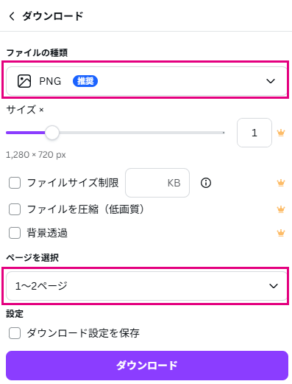Click the KB file size input field

click(x=157, y=183)
